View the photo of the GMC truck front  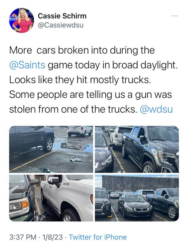pos(137,149)
